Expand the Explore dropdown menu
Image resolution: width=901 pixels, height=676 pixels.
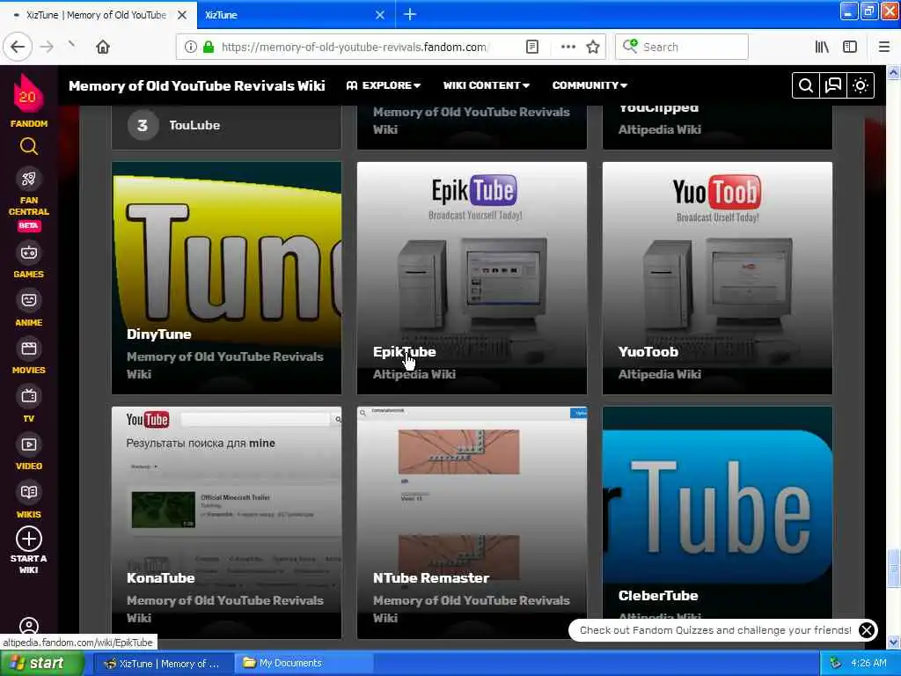coord(384,85)
